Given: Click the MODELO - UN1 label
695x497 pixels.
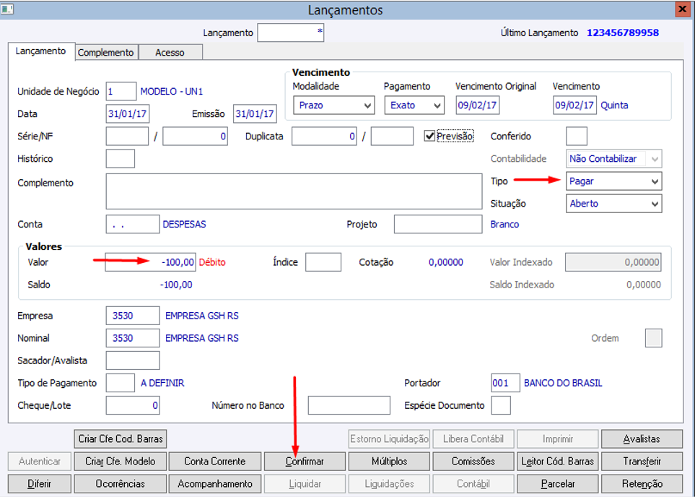Looking at the screenshot, I should pos(172,92).
